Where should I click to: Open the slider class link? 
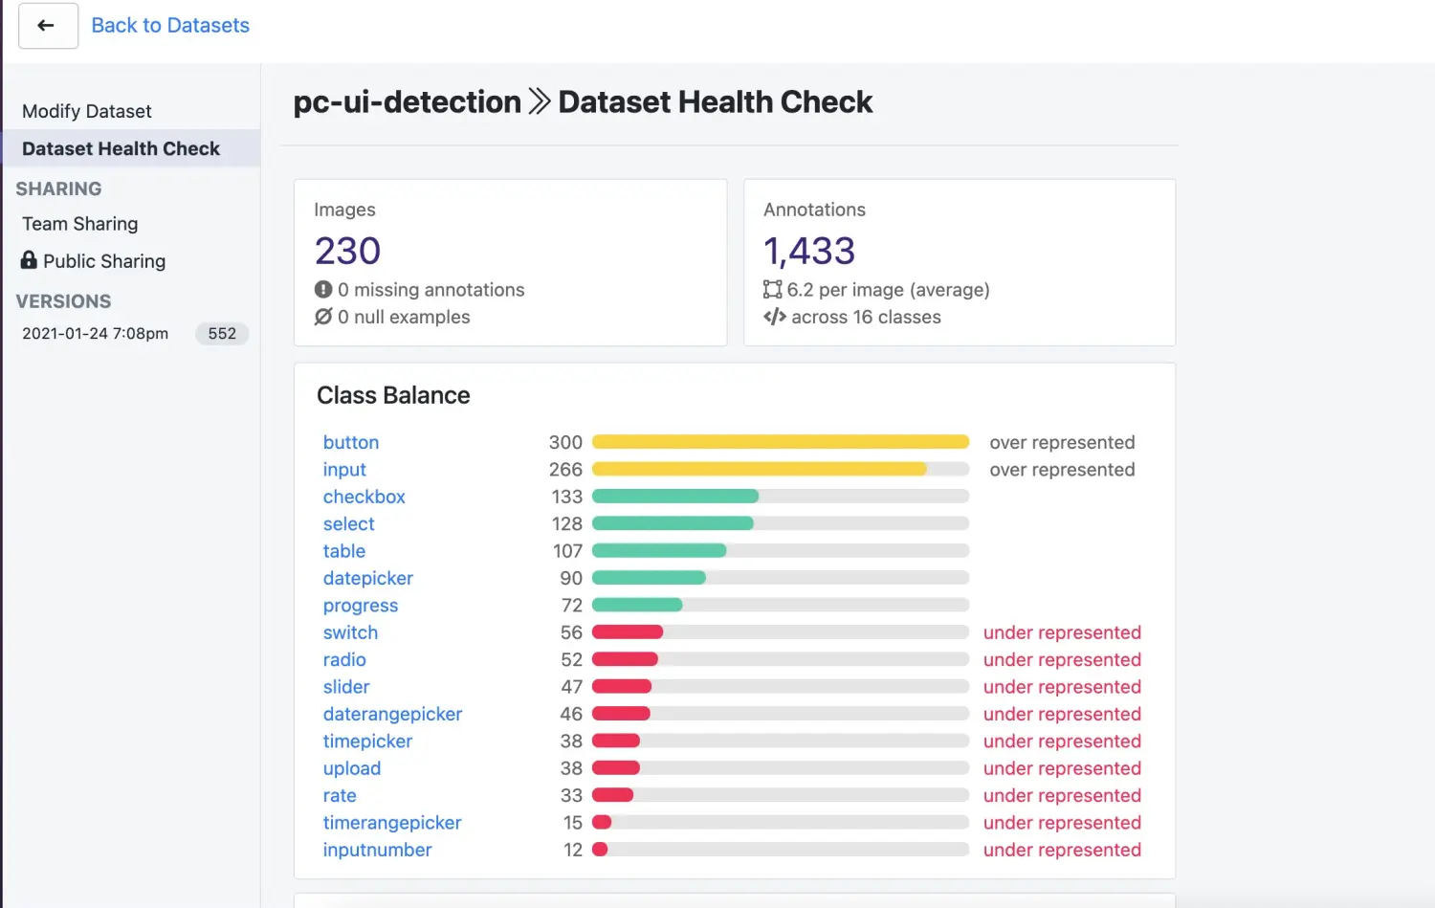pyautogui.click(x=346, y=687)
